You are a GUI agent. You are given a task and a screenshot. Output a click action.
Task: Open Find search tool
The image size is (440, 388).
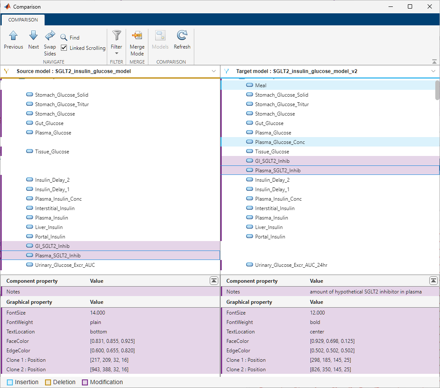pyautogui.click(x=70, y=37)
